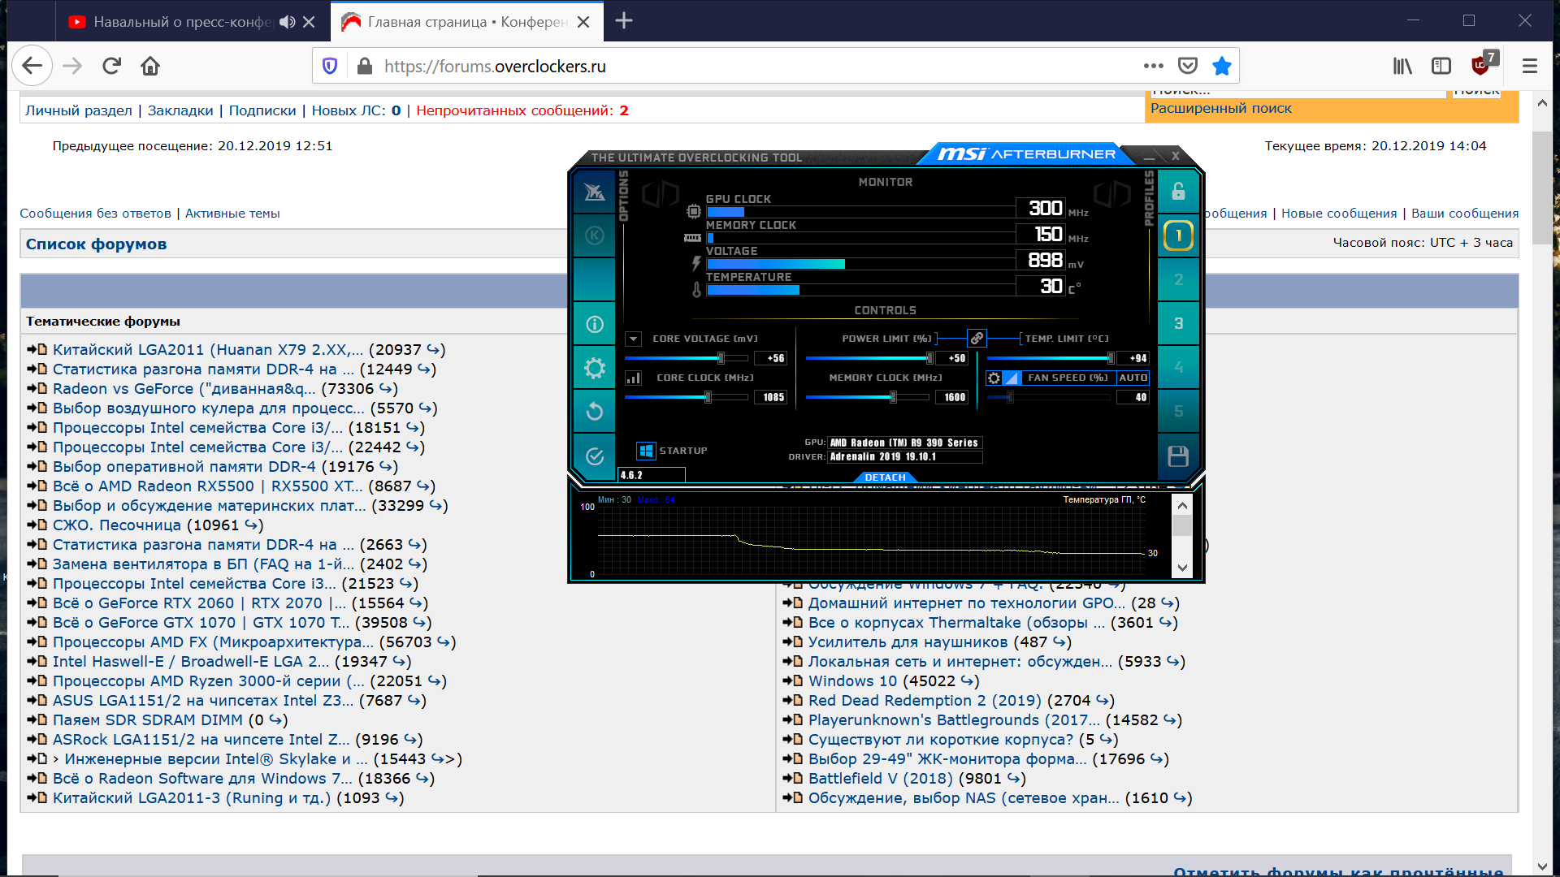Toggle power and temp limit link

pyautogui.click(x=977, y=338)
